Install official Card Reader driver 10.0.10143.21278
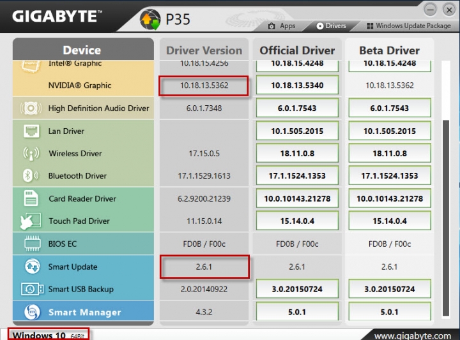Viewport: 460px width, 340px height. [297, 198]
